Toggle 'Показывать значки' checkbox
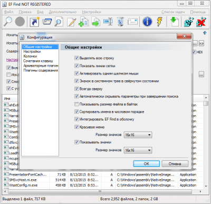 (76, 142)
